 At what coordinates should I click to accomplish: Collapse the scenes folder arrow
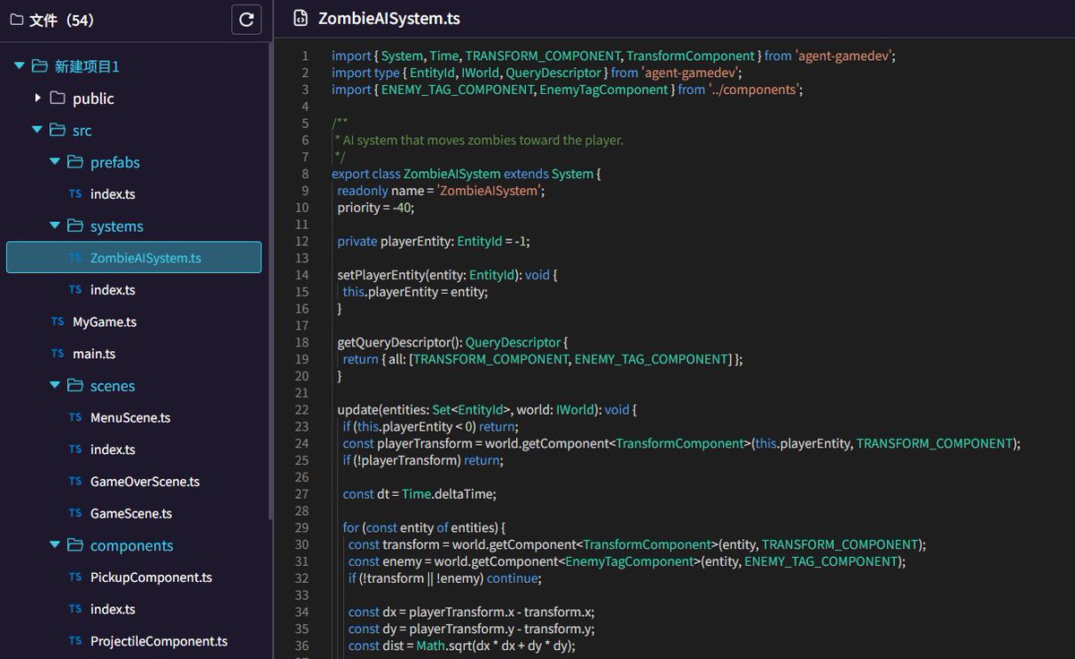(55, 385)
